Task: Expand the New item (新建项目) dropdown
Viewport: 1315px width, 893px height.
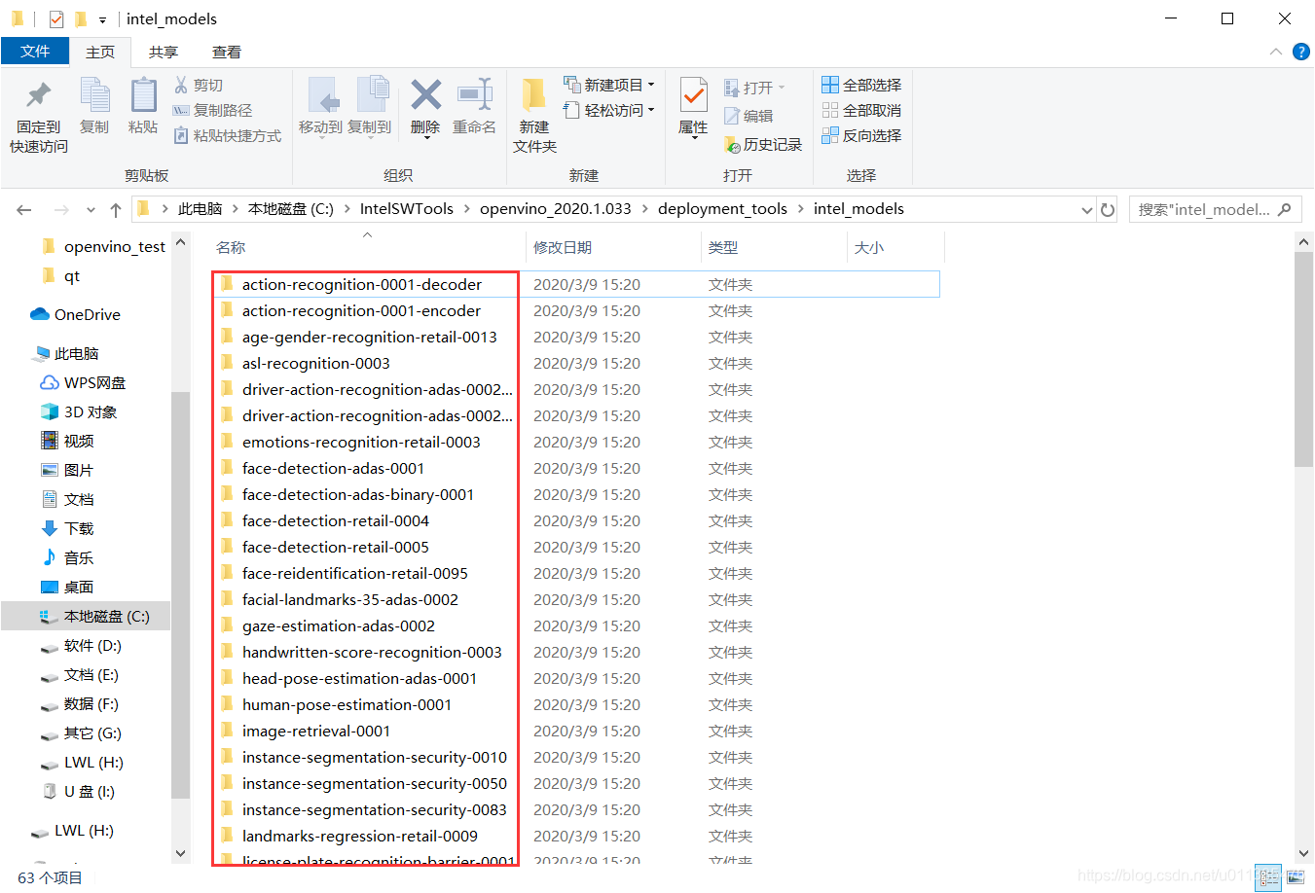Action: pos(651,85)
